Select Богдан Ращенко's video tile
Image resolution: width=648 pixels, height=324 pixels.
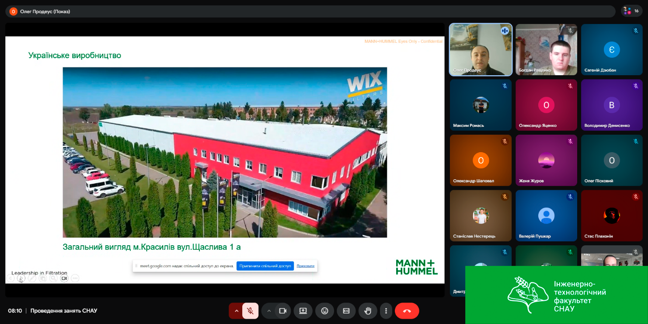tap(546, 49)
